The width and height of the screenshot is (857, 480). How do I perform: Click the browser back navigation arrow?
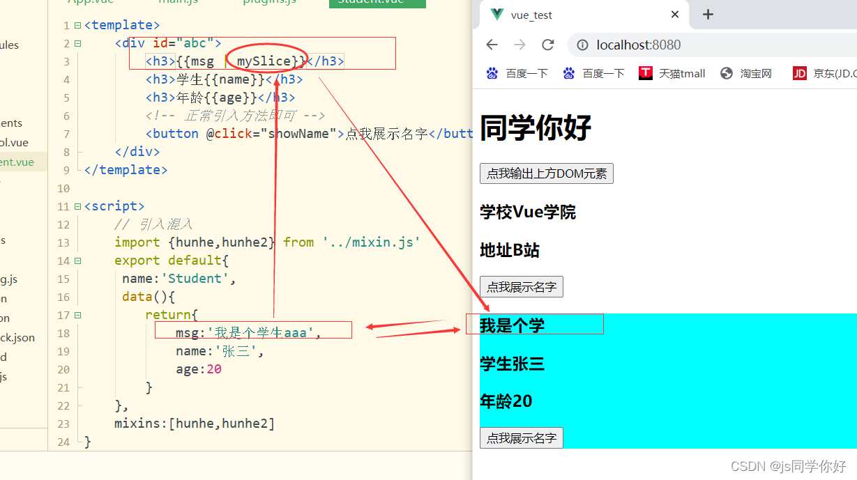click(x=492, y=45)
